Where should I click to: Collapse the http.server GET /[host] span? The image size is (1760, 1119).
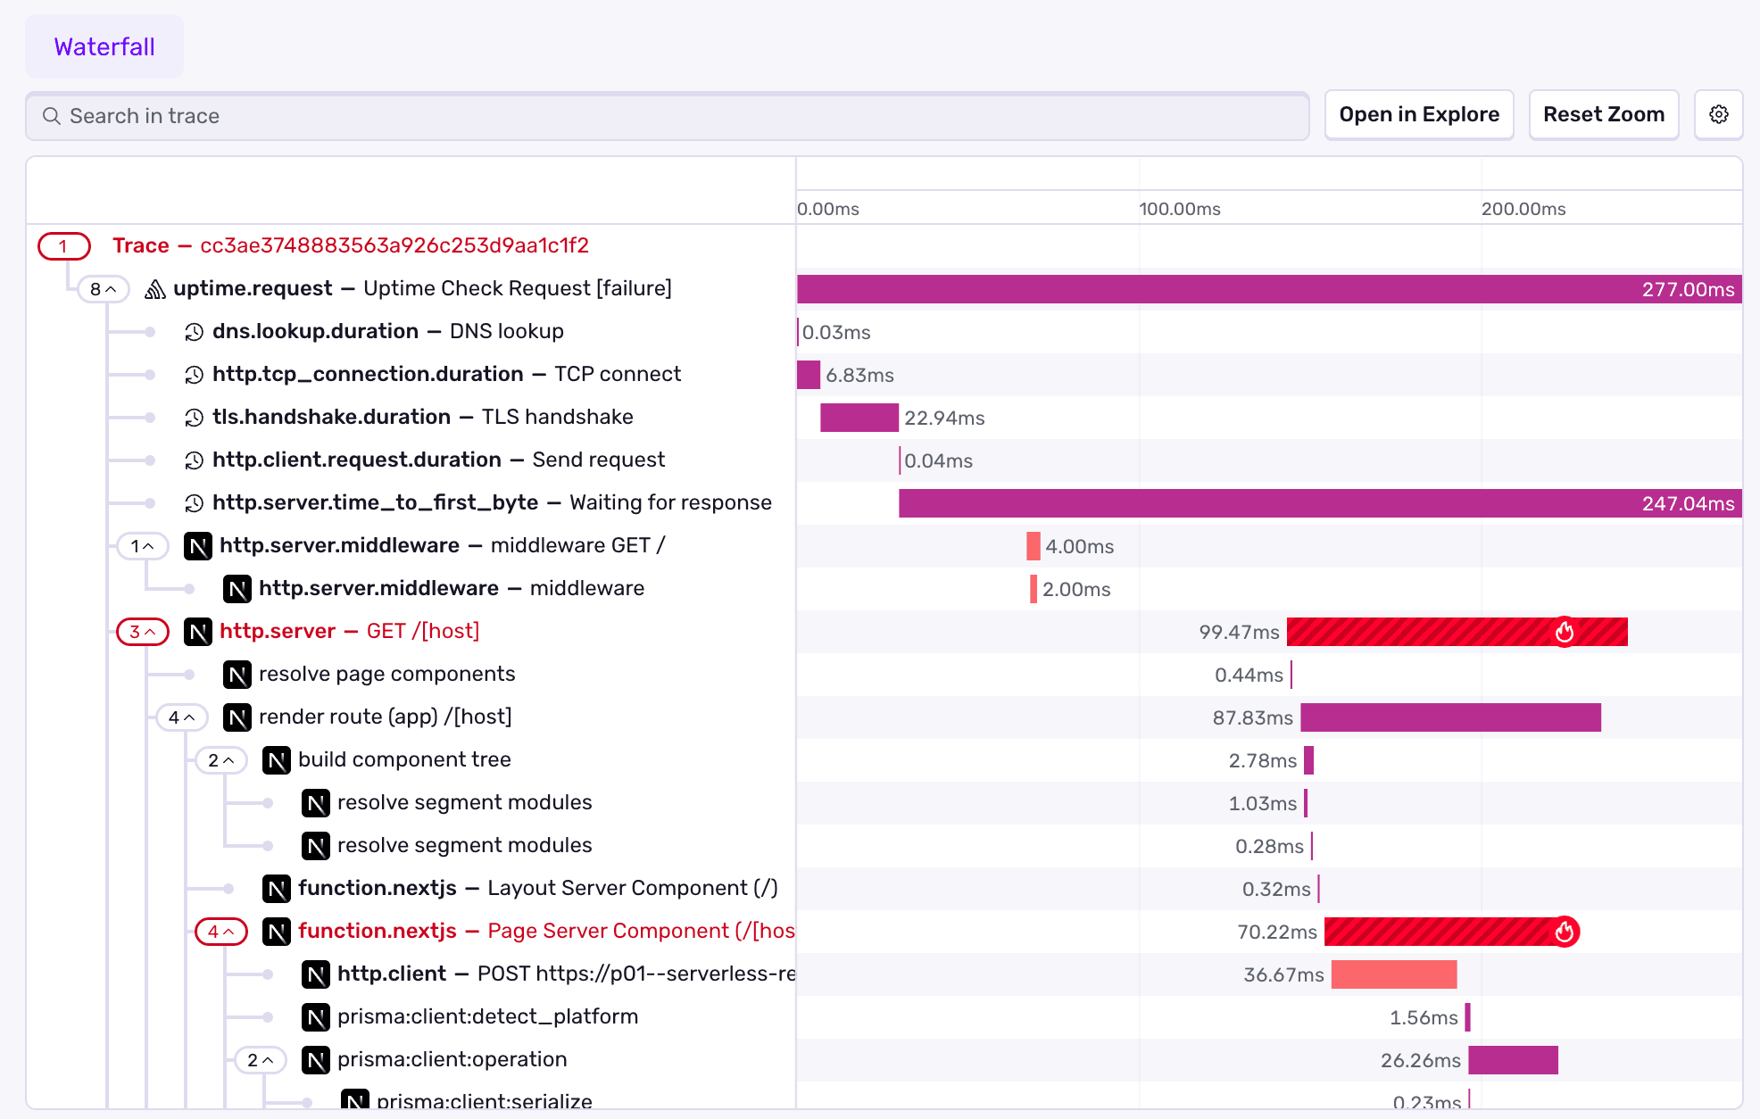tap(141, 631)
